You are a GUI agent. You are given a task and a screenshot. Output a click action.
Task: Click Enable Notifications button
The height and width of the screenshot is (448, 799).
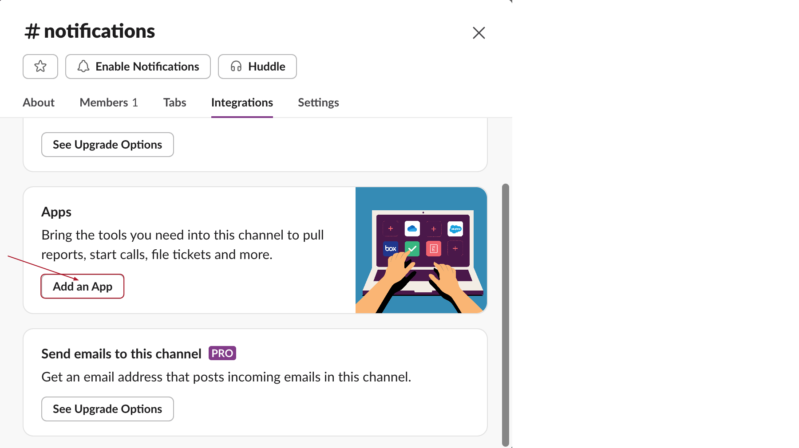138,67
